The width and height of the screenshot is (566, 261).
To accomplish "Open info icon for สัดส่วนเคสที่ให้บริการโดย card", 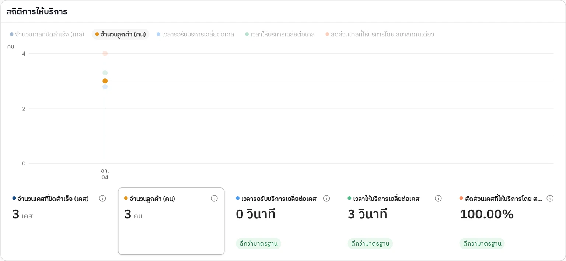I will [550, 199].
